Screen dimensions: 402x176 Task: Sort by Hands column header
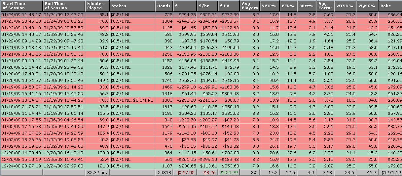(x=164, y=6)
